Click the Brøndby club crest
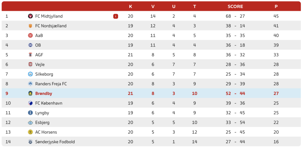304x150 pixels. point(30,94)
